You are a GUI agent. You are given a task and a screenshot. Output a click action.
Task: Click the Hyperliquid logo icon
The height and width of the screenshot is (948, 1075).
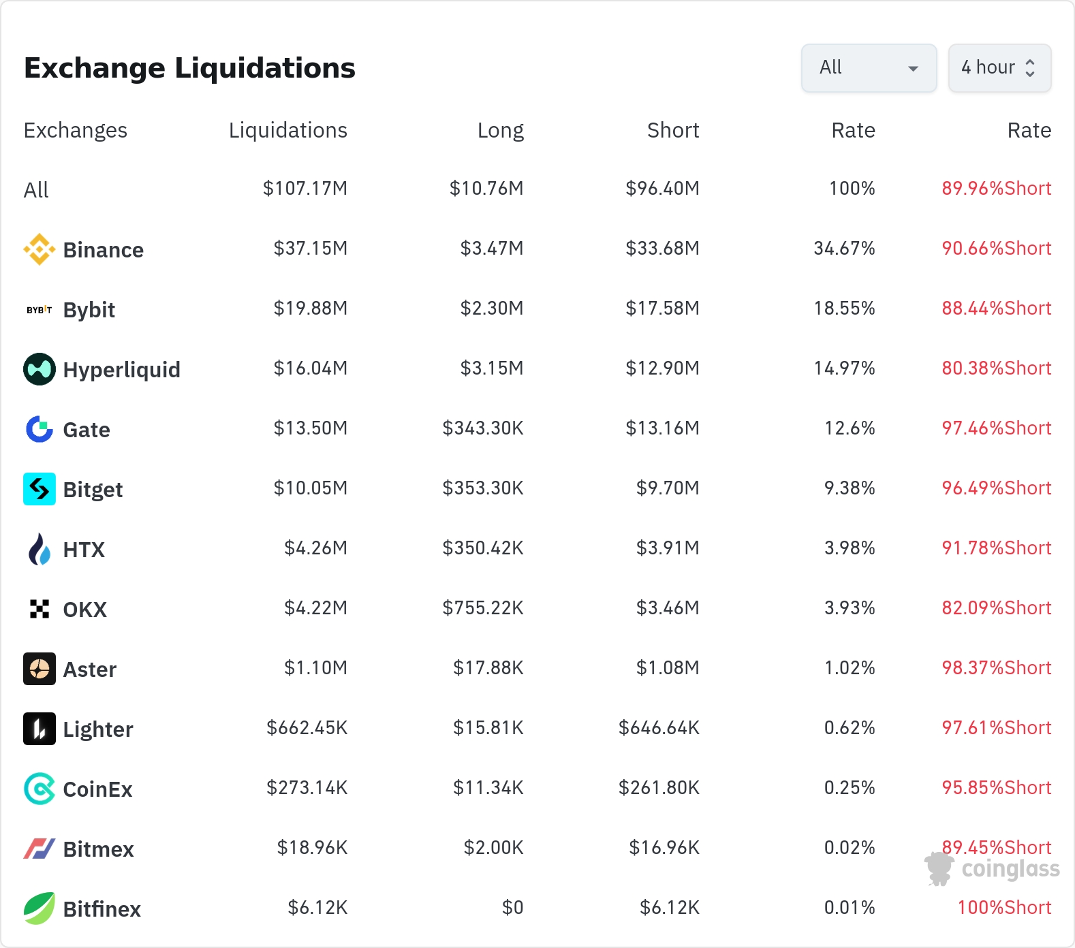pyautogui.click(x=40, y=369)
